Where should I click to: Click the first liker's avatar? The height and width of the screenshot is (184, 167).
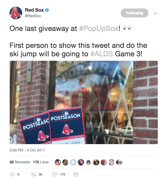click(x=58, y=162)
